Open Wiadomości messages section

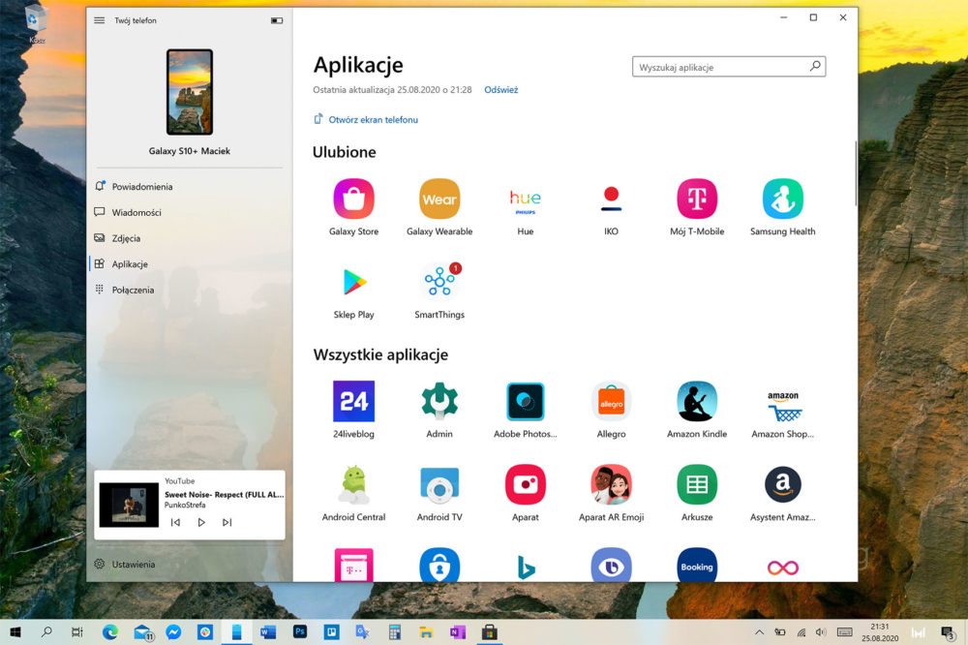click(x=190, y=212)
